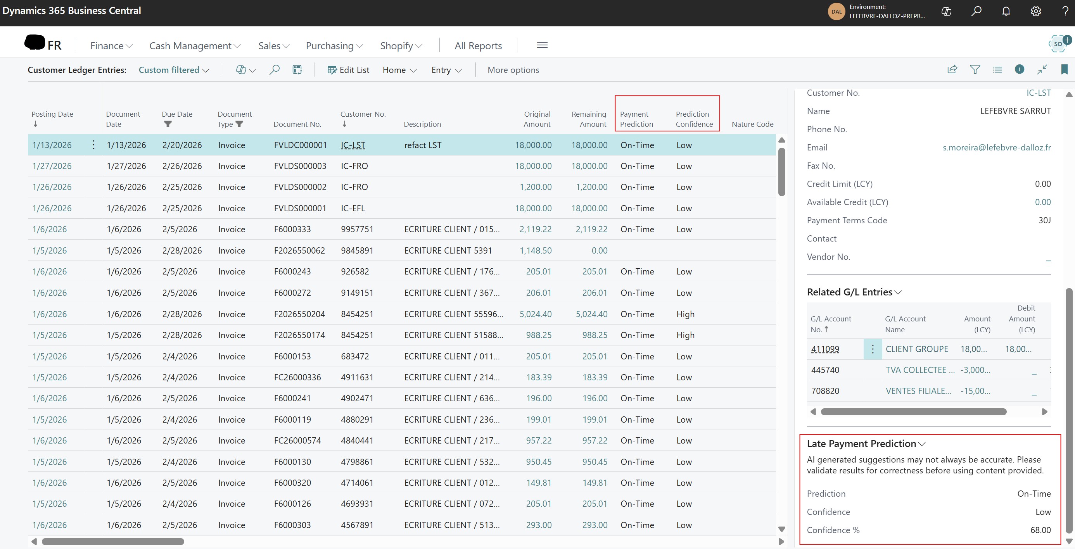Open help with the question mark icon
Screen dimensions: 1075x549
click(x=1065, y=11)
